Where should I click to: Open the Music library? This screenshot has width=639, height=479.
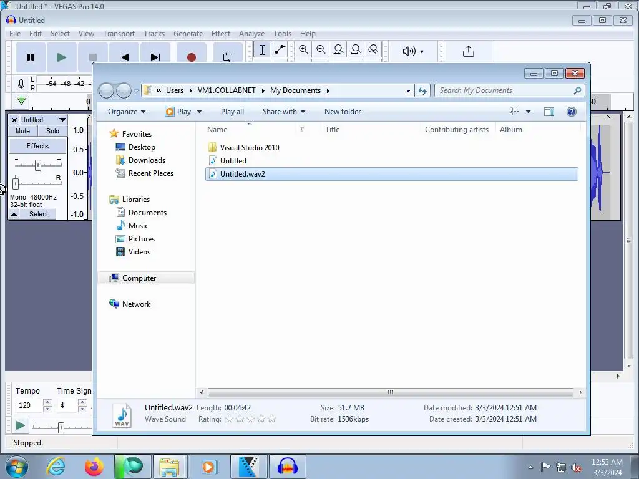tap(138, 226)
